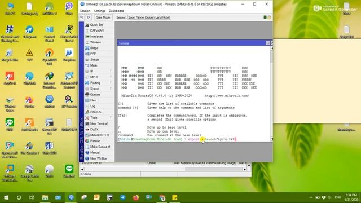Click the '37 items' status text
This screenshot has height=203, width=361.
(85, 174)
